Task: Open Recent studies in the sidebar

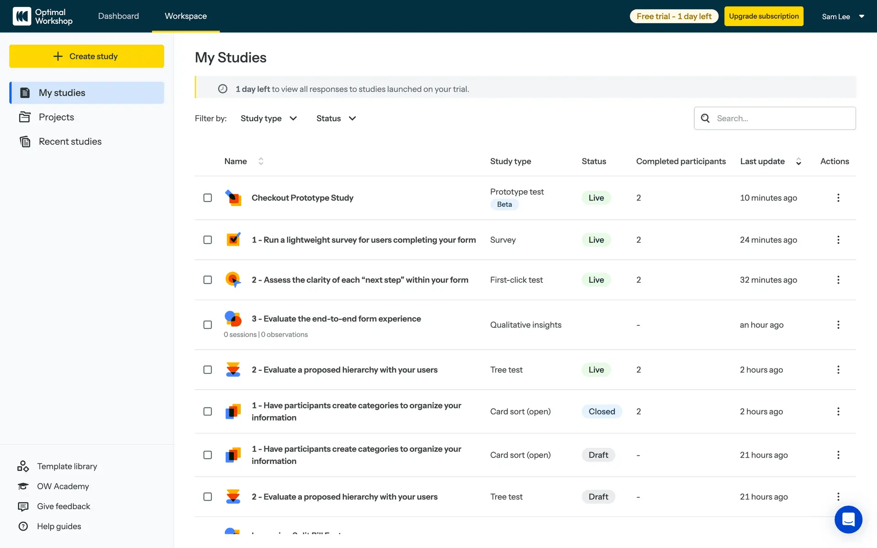Action: pyautogui.click(x=70, y=142)
